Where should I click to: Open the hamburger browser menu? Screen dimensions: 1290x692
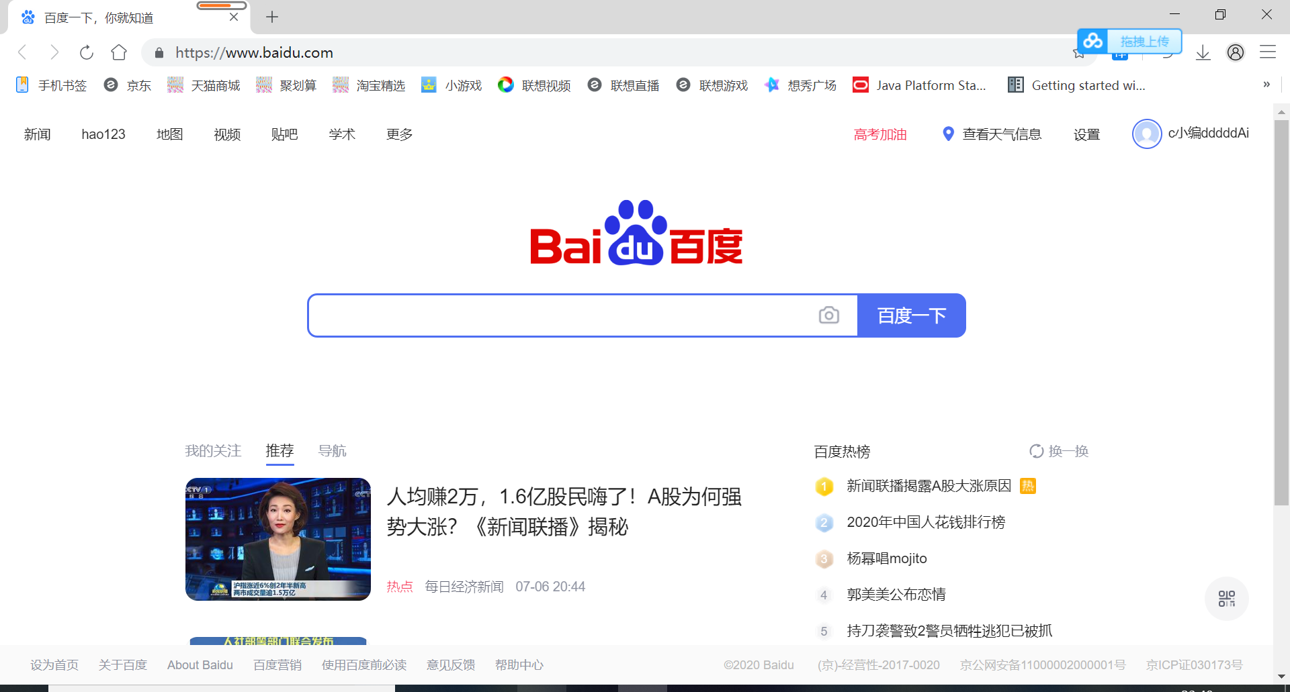[1268, 52]
